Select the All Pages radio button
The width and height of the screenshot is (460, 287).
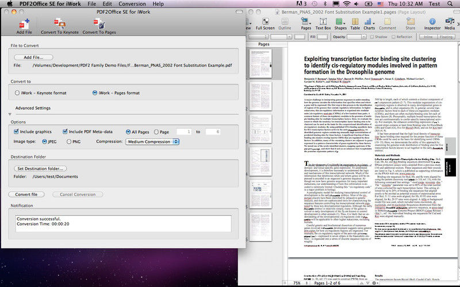point(128,132)
